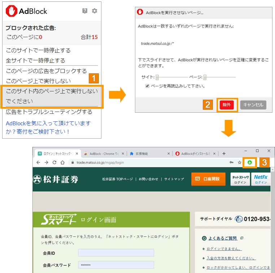This screenshot has width=275, height=273.
Task: Click 'ネットストック ログイン' button
Action: pyautogui.click(x=240, y=179)
